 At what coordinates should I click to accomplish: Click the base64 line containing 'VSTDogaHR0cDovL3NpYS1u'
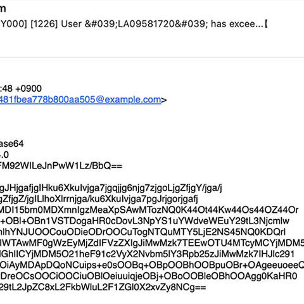pyautogui.click(x=144, y=221)
